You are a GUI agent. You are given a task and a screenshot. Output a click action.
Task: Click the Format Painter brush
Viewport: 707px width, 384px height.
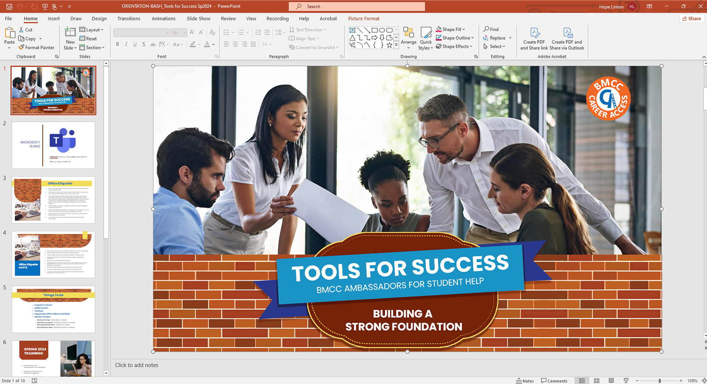pyautogui.click(x=21, y=47)
